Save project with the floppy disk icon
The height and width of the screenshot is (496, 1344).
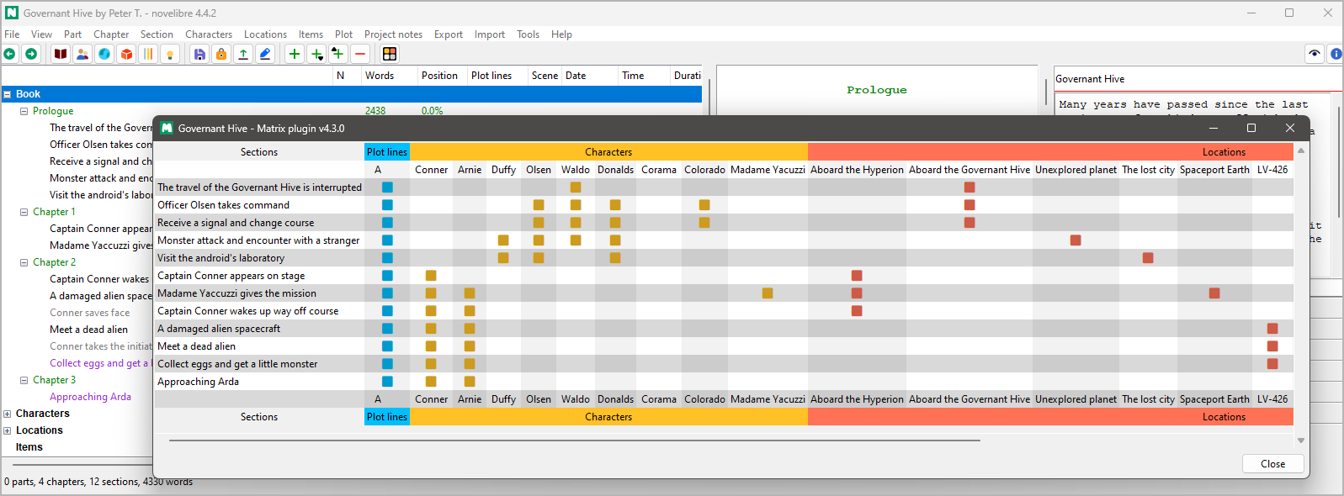click(x=199, y=54)
